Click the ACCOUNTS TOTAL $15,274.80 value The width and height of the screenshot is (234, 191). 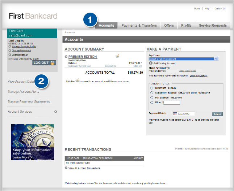point(135,73)
